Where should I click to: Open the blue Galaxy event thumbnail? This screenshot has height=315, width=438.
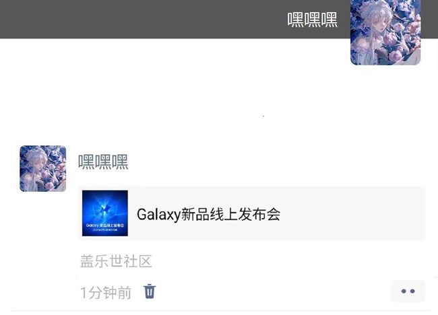(x=105, y=213)
